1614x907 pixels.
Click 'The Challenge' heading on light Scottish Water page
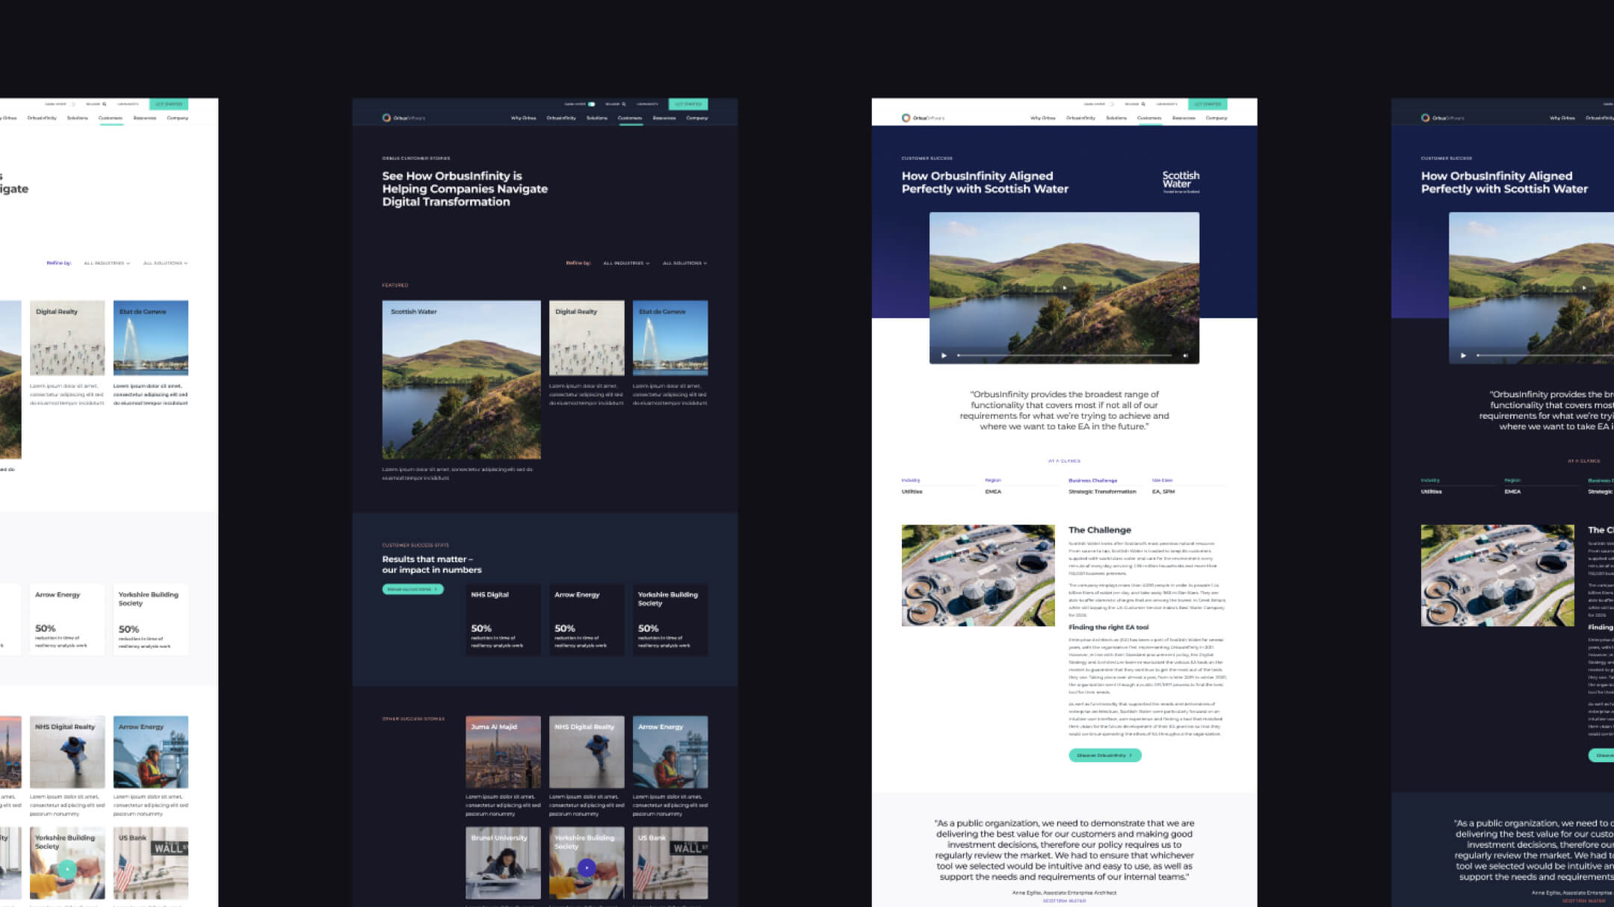point(1100,530)
